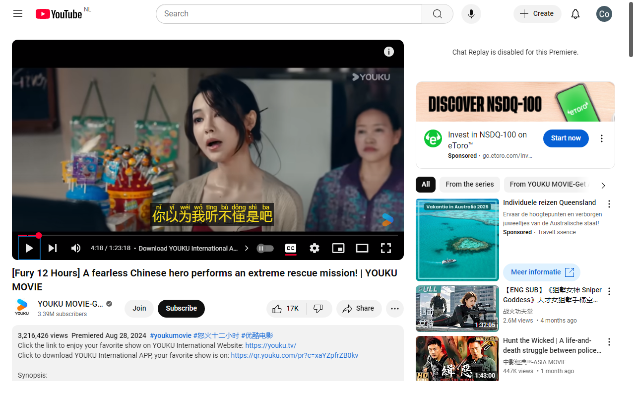Play the video
The image size is (635, 397).
[29, 248]
